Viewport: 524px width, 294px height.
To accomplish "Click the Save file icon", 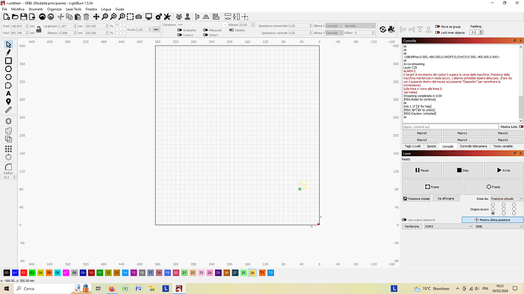I will coord(24,17).
